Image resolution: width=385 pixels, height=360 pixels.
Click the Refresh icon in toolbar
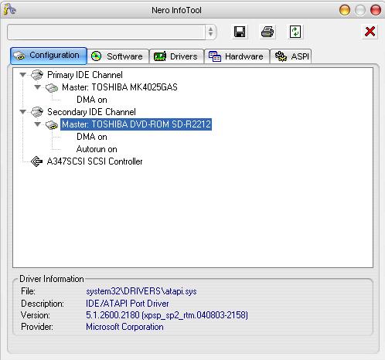pos(295,32)
